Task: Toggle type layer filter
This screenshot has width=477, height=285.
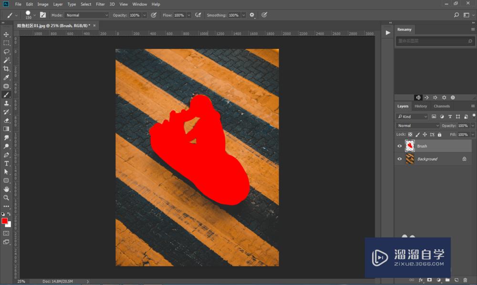Action: [x=450, y=117]
